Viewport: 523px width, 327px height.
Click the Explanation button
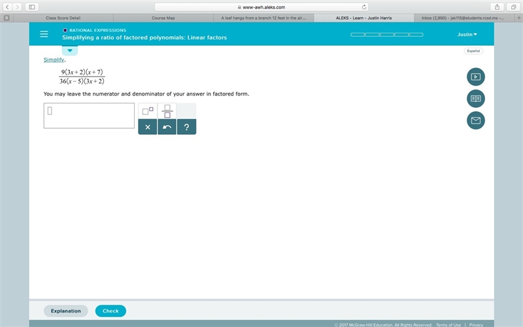click(x=66, y=311)
